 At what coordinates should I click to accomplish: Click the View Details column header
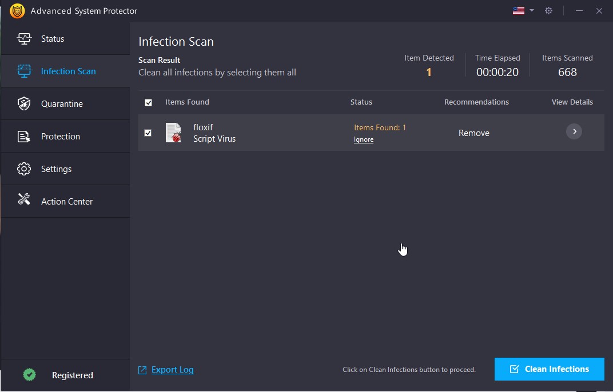[572, 102]
